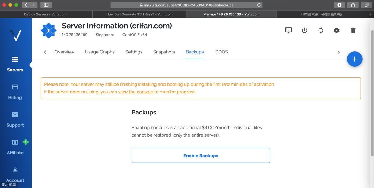Switch to the Snapshots tab
This screenshot has width=374, height=188.
point(164,52)
